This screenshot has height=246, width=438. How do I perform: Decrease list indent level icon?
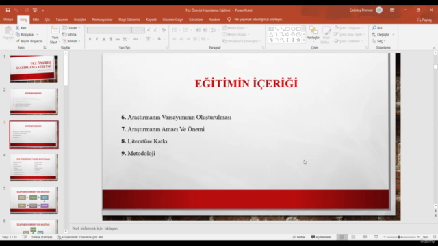click(198, 30)
